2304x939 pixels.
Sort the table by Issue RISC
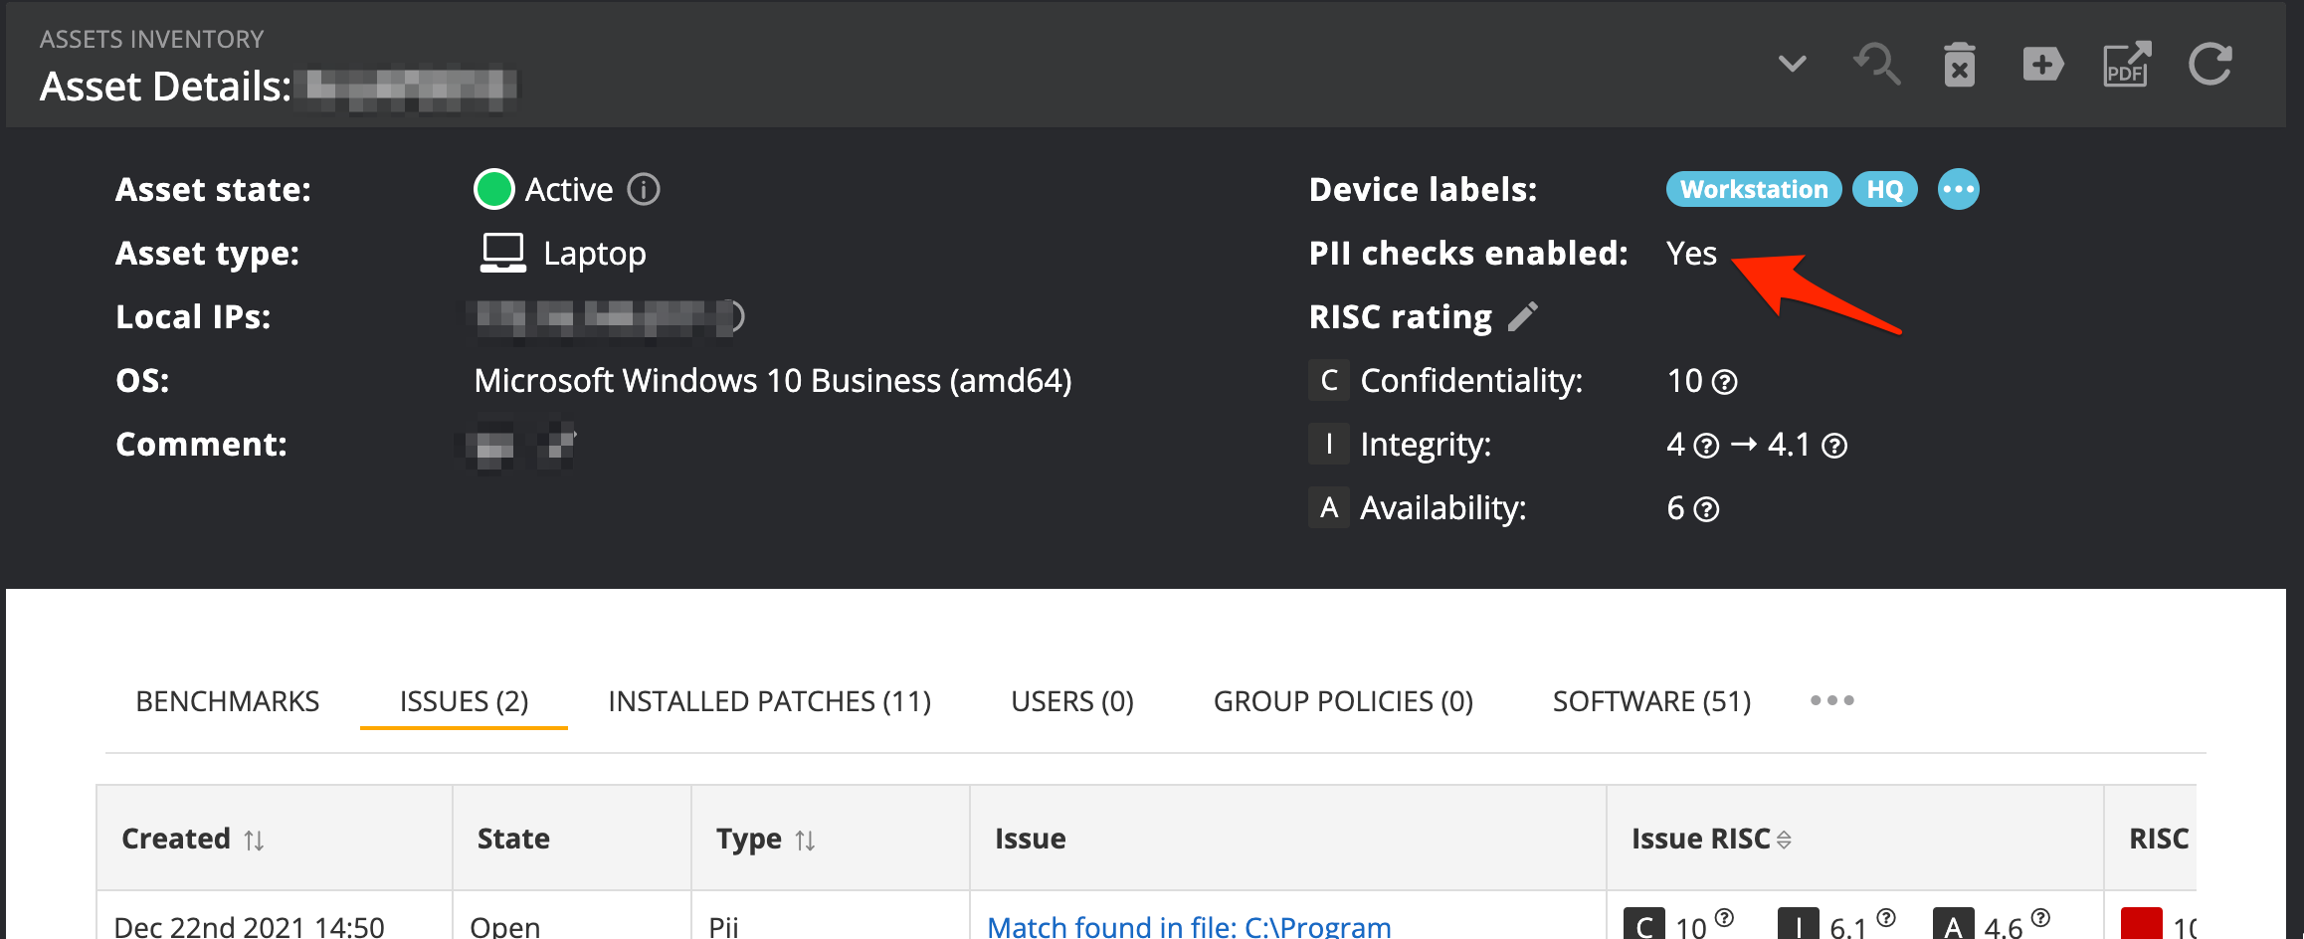pos(1784,840)
